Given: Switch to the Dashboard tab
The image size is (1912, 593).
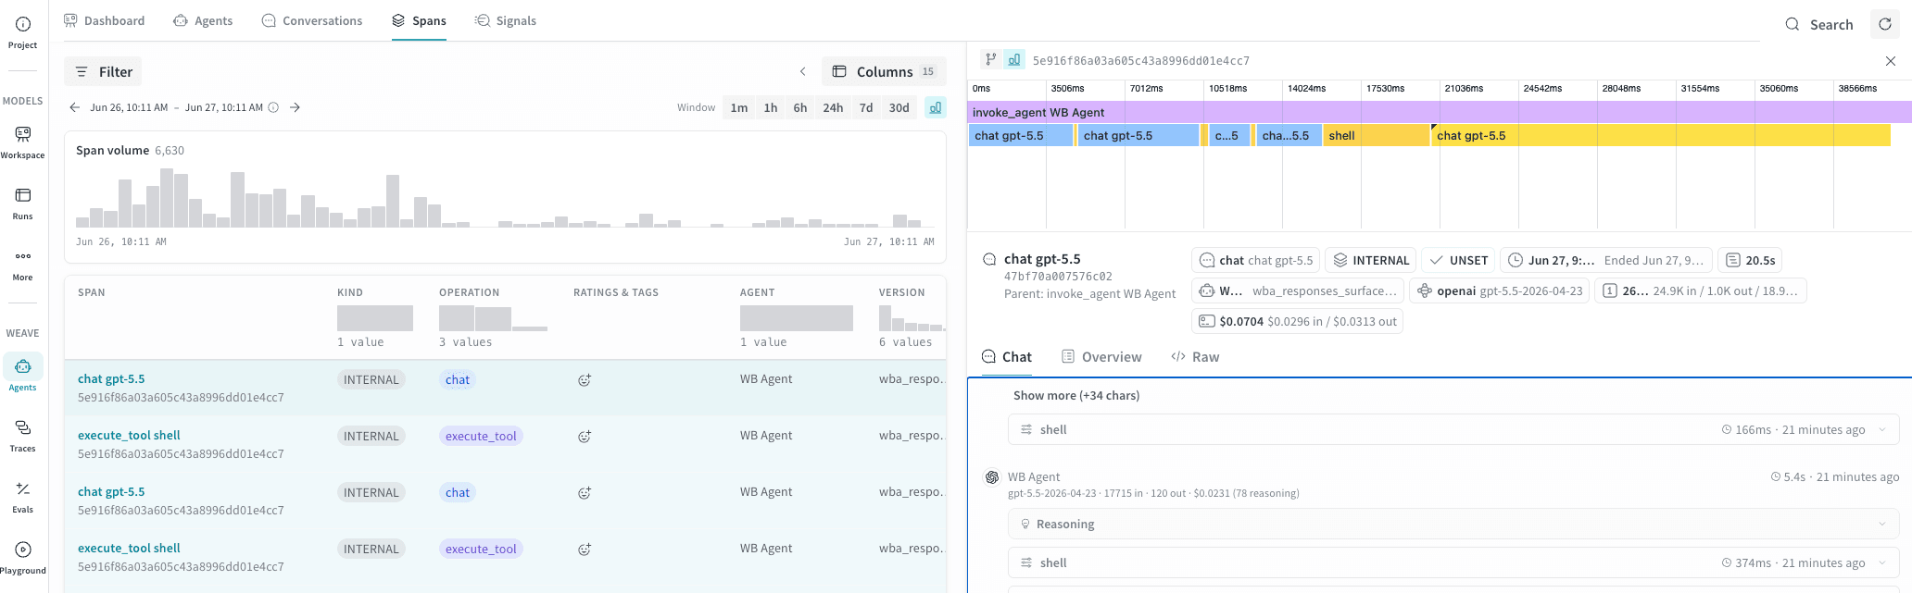Looking at the screenshot, I should pyautogui.click(x=105, y=20).
